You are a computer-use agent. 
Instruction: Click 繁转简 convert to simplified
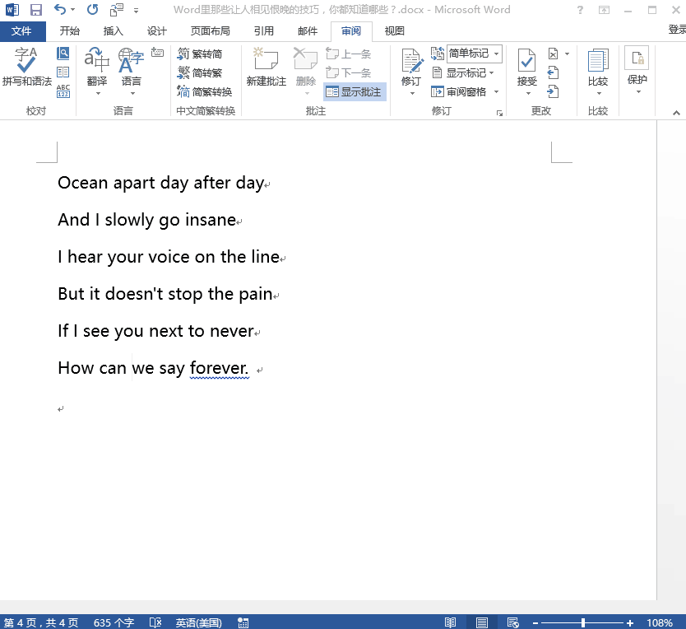(x=200, y=54)
